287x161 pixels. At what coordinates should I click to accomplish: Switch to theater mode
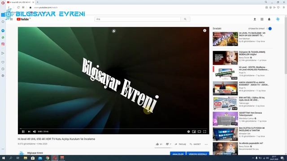point(199,131)
